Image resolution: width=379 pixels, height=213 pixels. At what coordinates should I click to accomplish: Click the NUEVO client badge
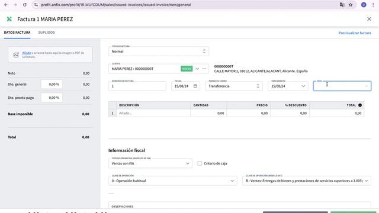[187, 69]
